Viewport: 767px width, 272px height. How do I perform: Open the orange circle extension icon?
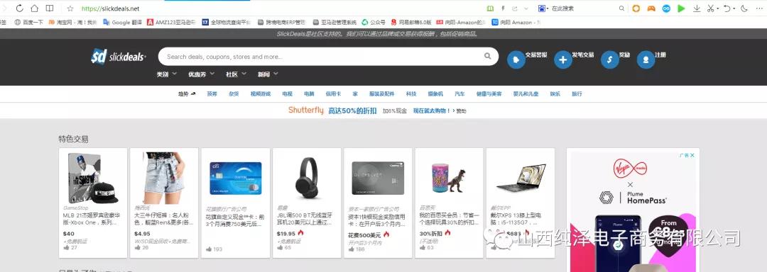636,8
